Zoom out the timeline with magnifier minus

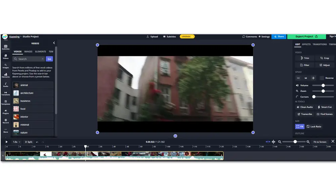tap(280, 142)
